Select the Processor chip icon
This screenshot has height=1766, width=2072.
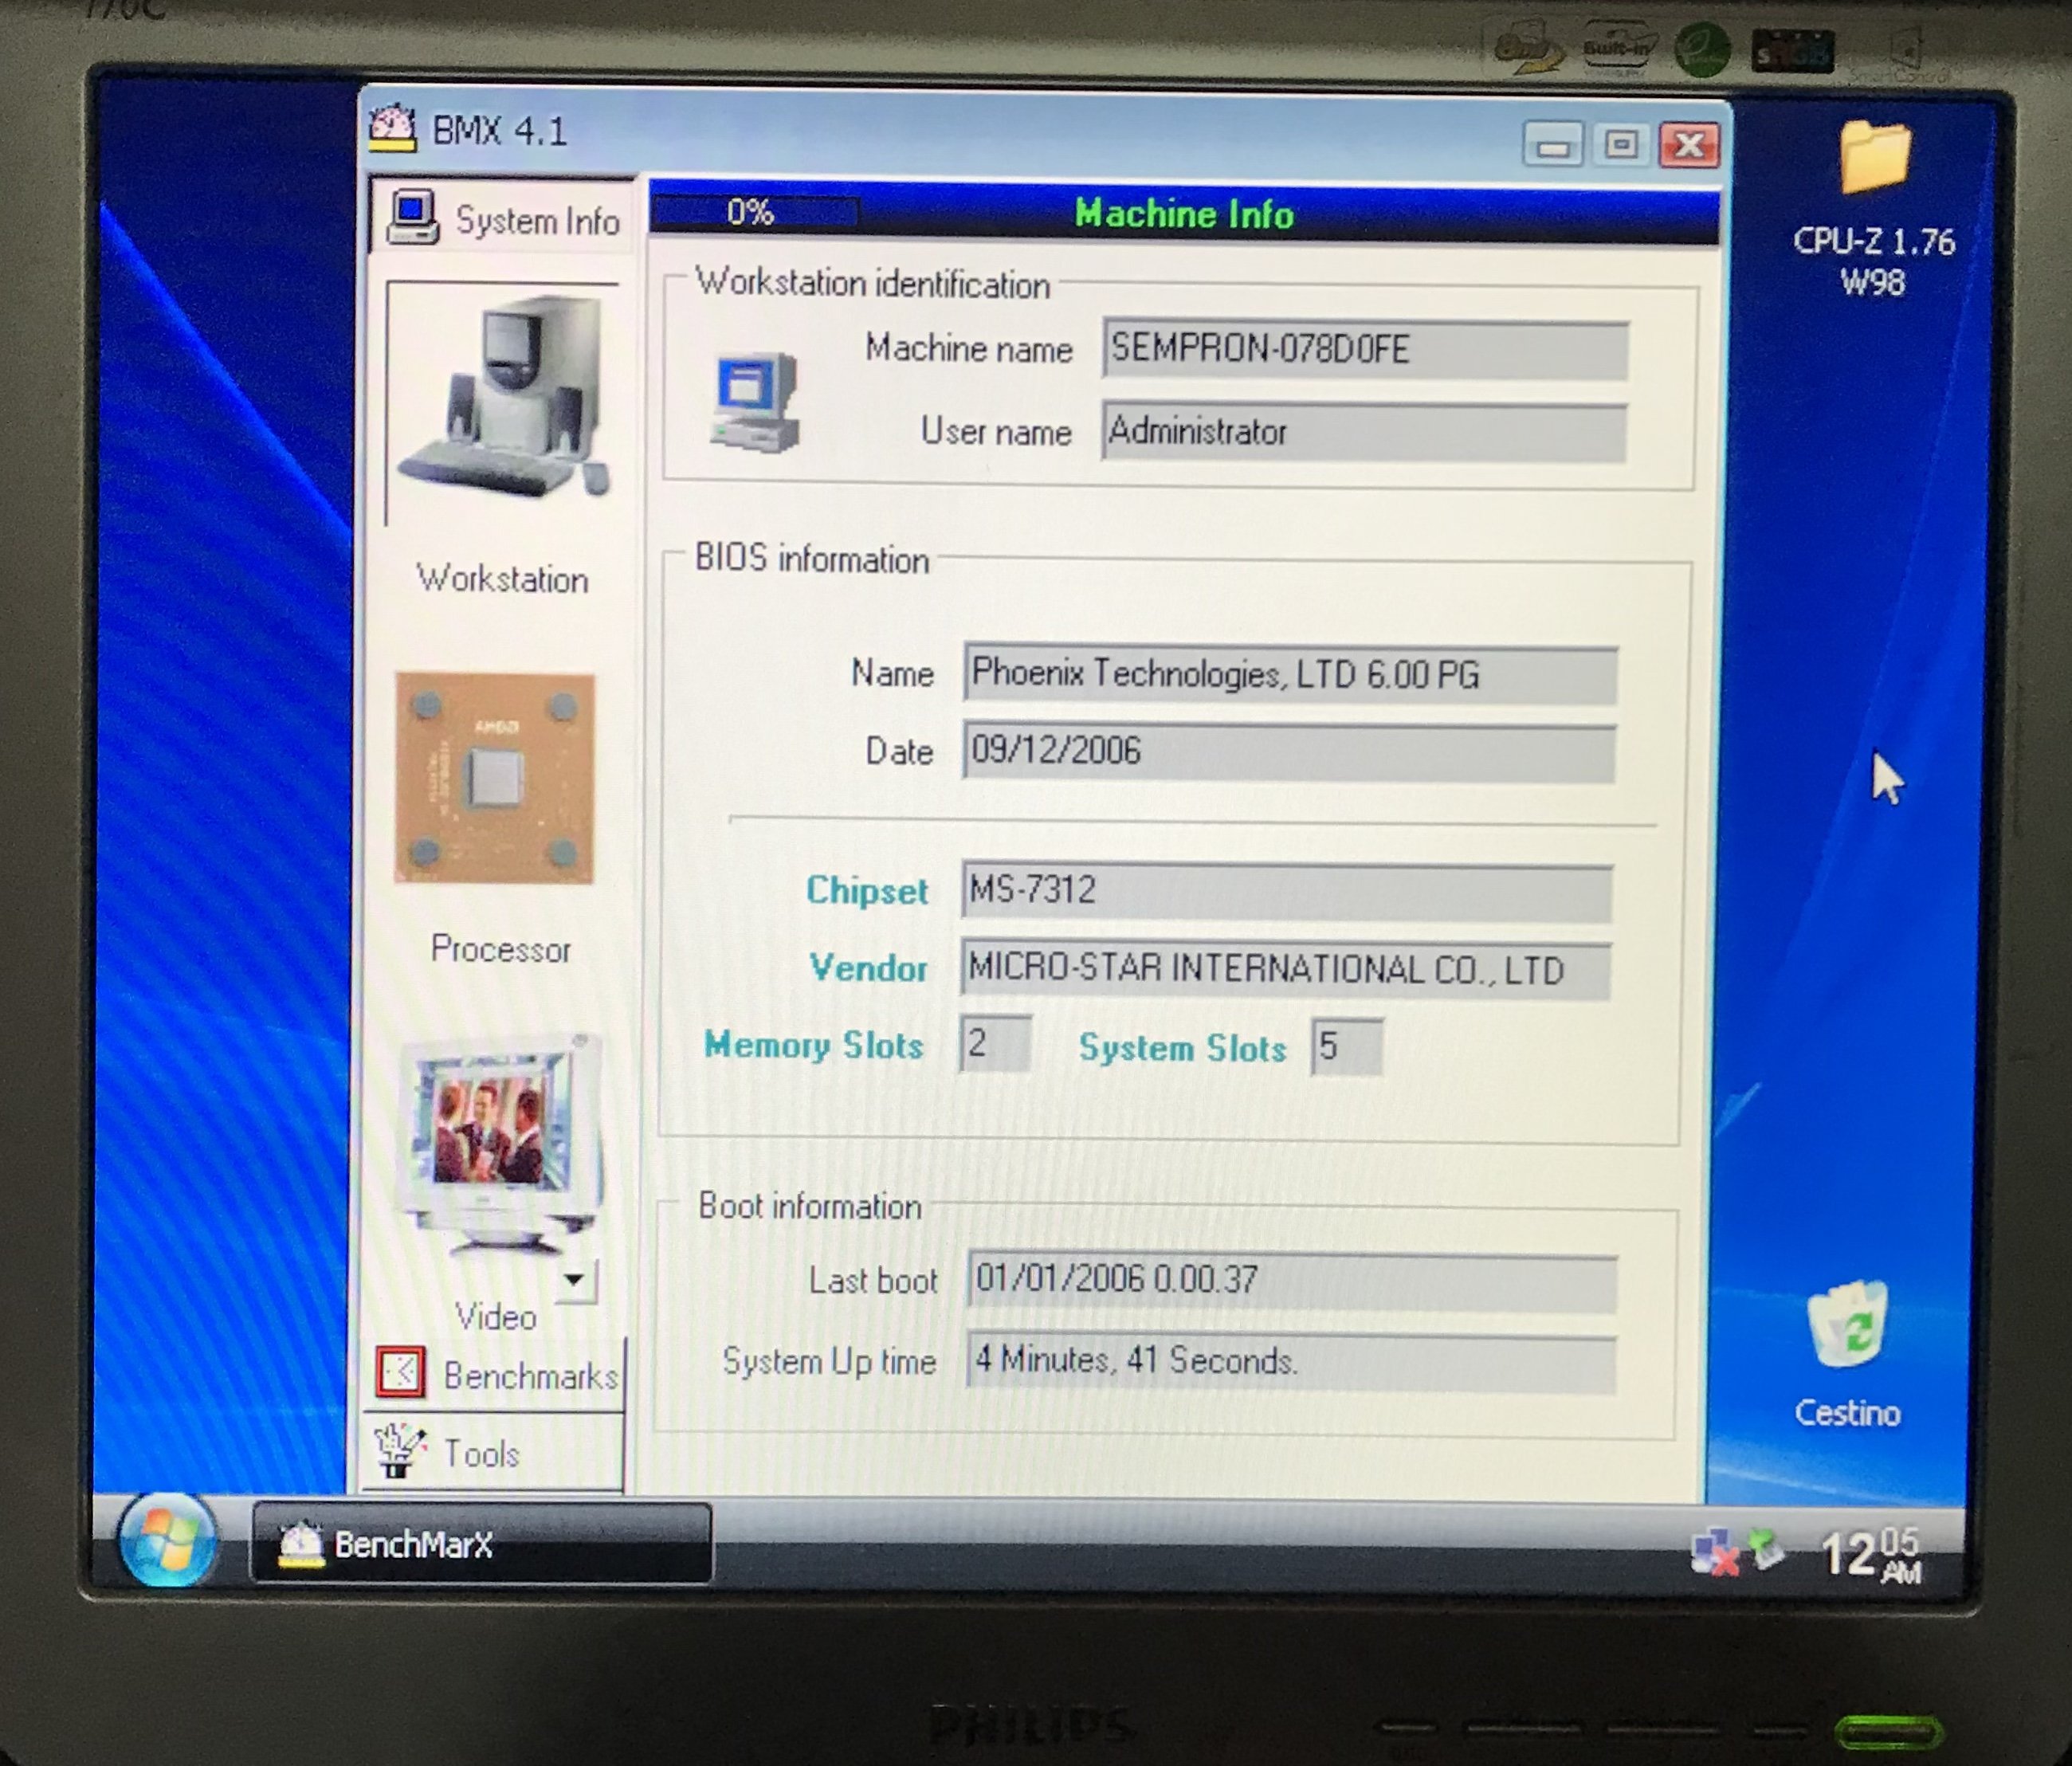[x=495, y=778]
